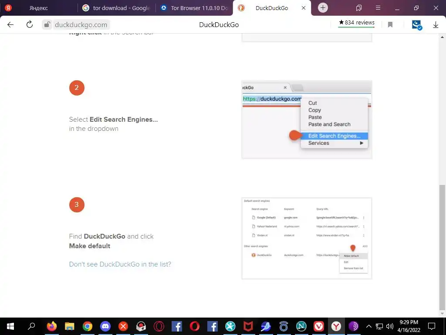The image size is (446, 335).
Task: Open Opera GX from the taskbar
Action: click(159, 326)
